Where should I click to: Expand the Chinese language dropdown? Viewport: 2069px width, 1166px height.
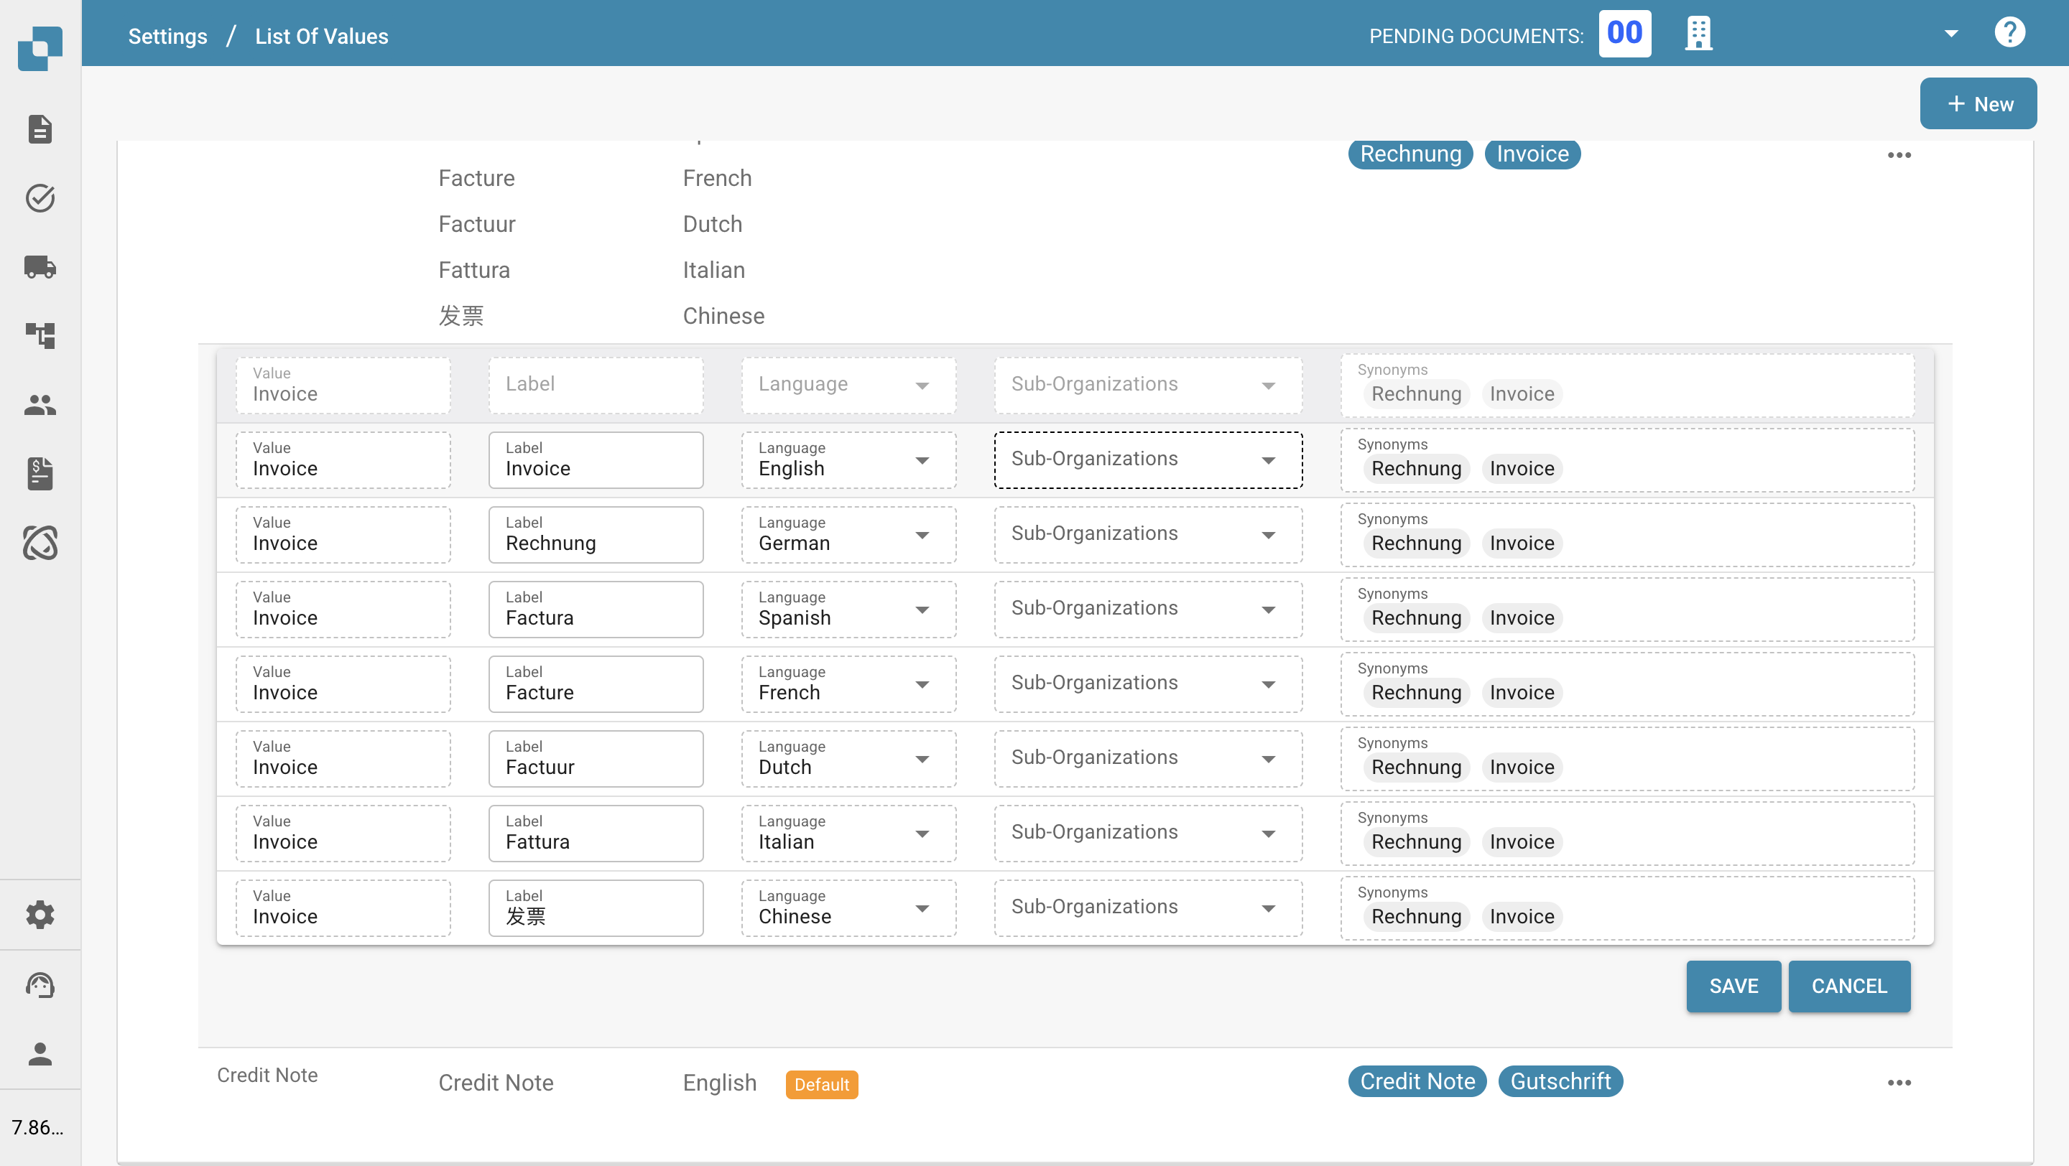click(x=848, y=908)
